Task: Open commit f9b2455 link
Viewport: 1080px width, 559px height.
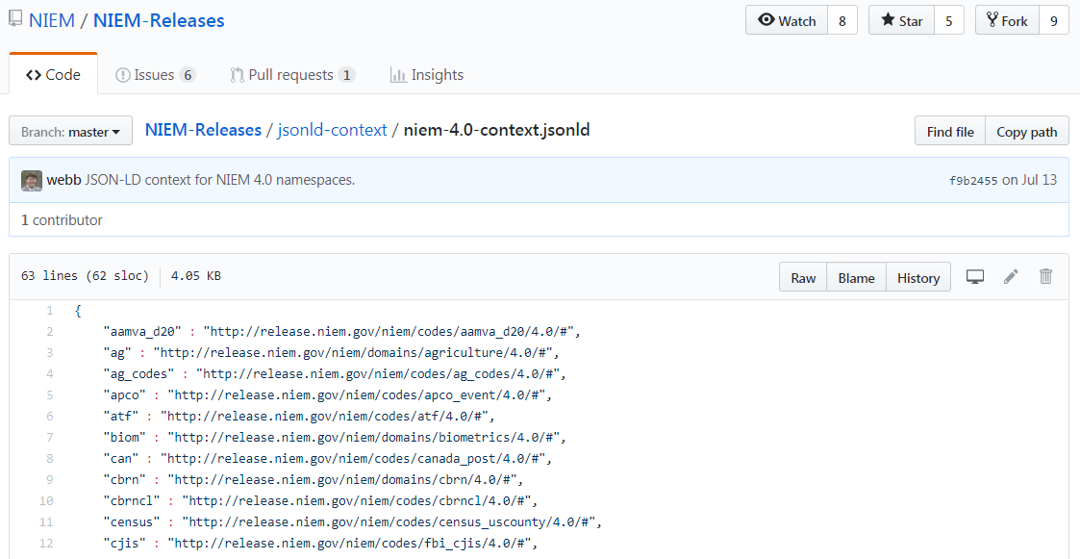Action: pyautogui.click(x=973, y=180)
